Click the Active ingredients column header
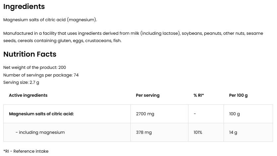277x156 pixels. pos(28,95)
